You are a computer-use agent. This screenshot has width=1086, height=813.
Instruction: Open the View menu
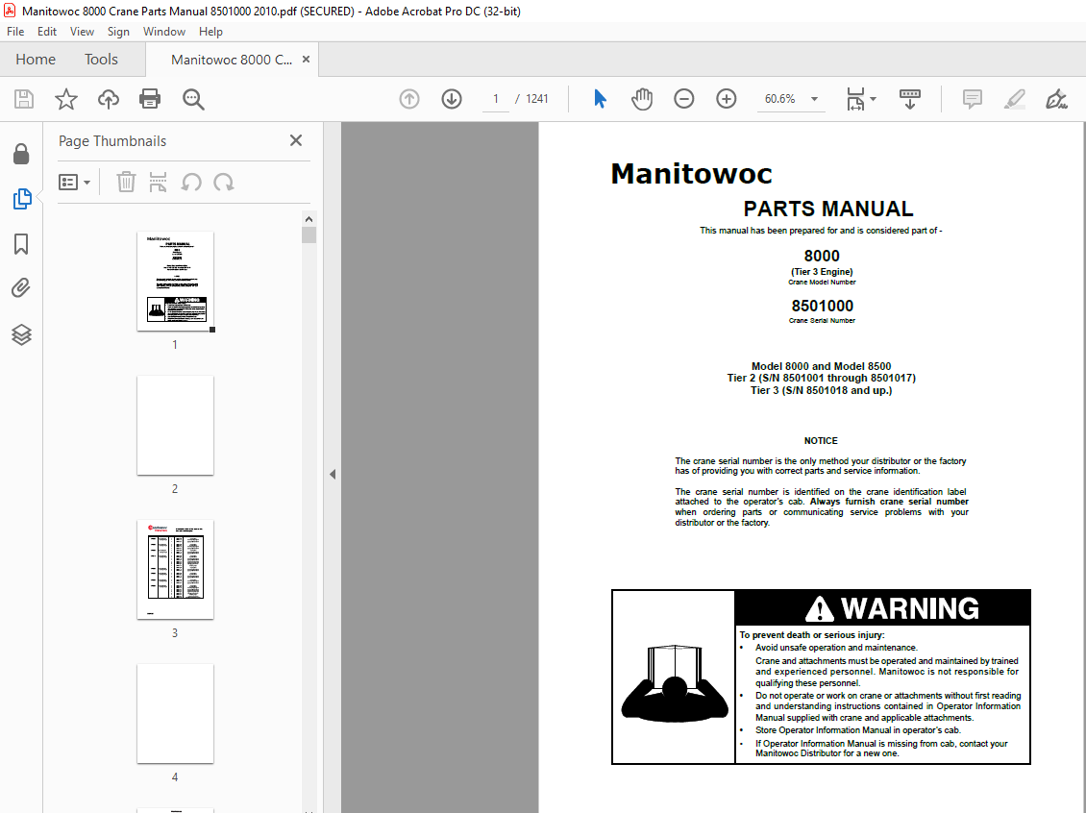(82, 31)
